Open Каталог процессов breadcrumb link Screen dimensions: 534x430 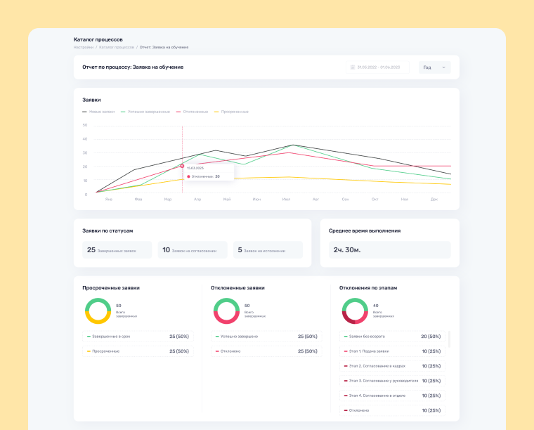coord(116,47)
